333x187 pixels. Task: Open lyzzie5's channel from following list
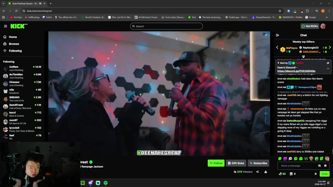click(22, 129)
